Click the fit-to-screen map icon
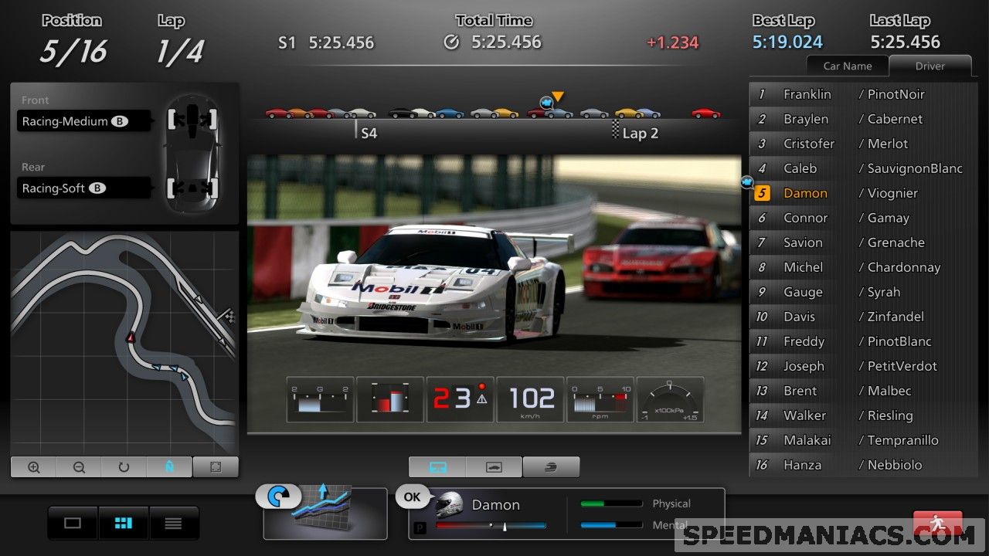 click(x=216, y=466)
